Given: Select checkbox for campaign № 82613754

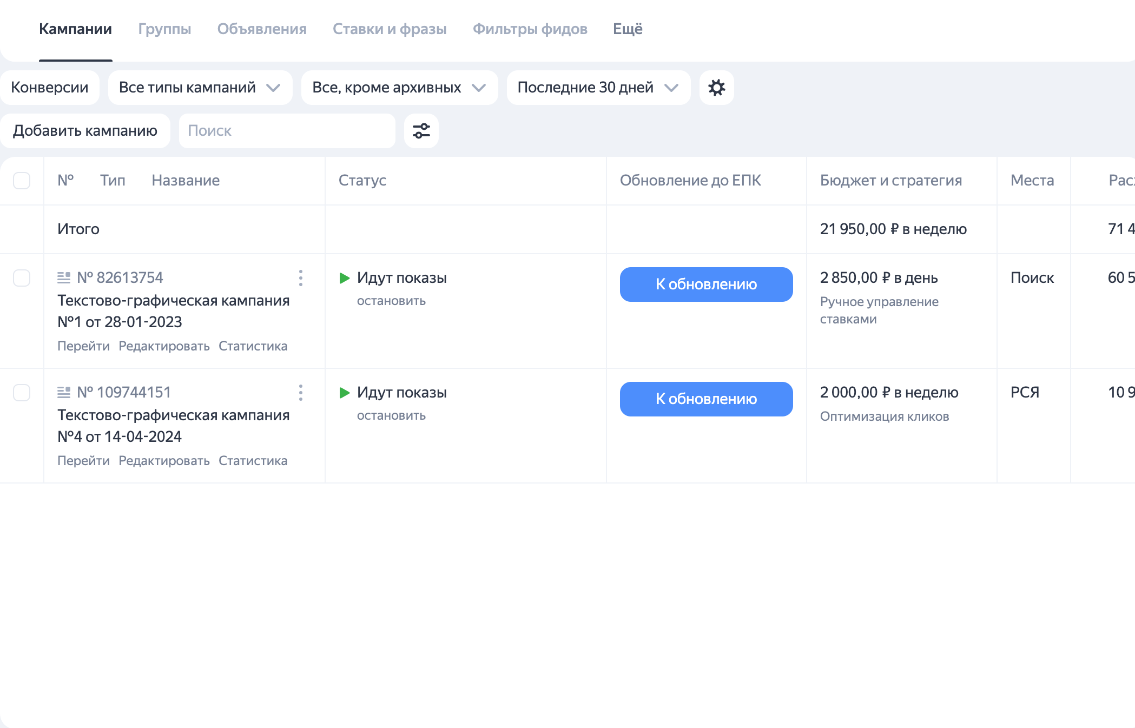Looking at the screenshot, I should [22, 278].
